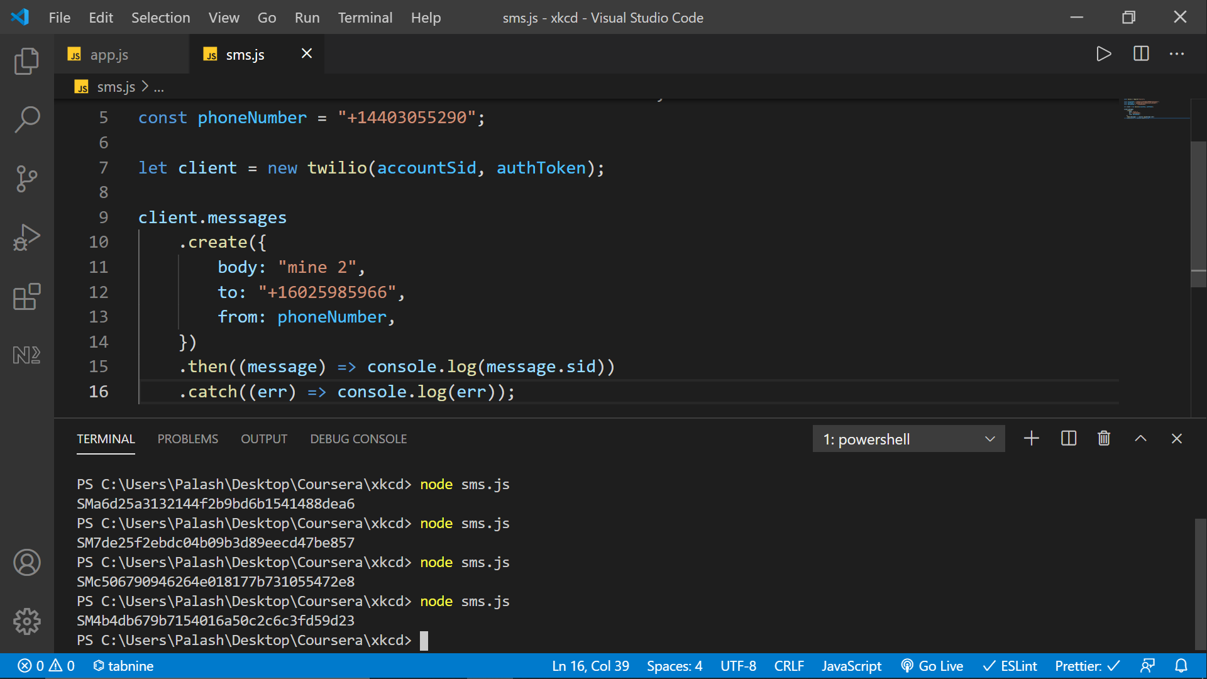Maximize the terminal panel size
Image resolution: width=1207 pixels, height=679 pixels.
click(1140, 439)
